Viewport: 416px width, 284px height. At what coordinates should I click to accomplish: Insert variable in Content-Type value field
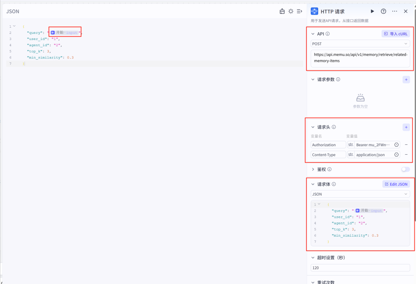[396, 155]
